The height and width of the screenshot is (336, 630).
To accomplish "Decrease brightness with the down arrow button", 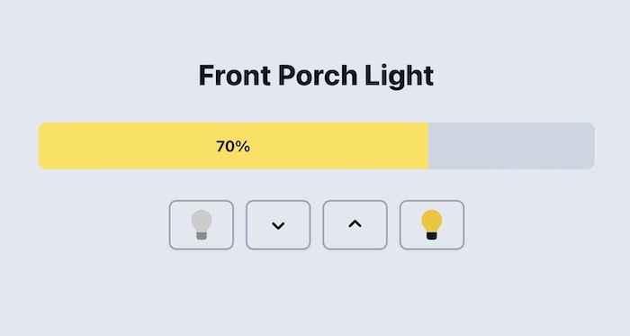I will click(x=278, y=224).
